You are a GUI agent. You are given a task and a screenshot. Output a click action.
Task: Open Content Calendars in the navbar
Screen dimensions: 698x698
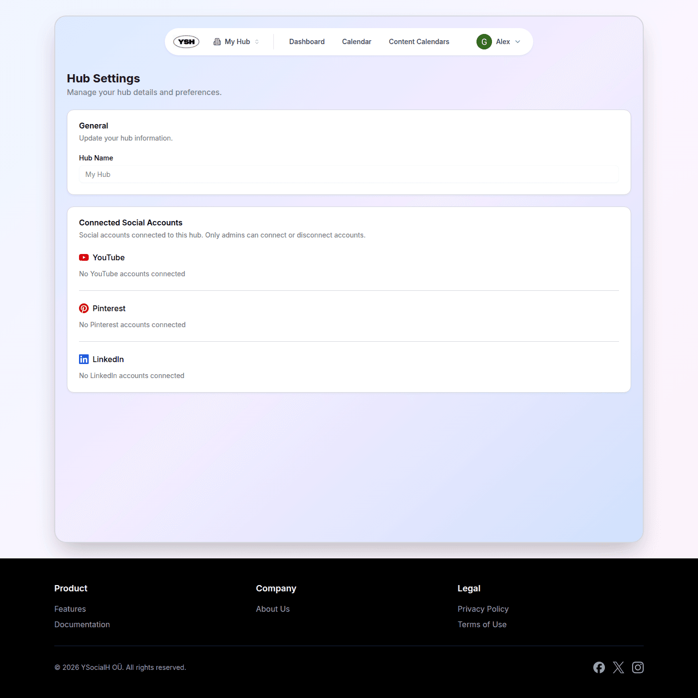419,42
